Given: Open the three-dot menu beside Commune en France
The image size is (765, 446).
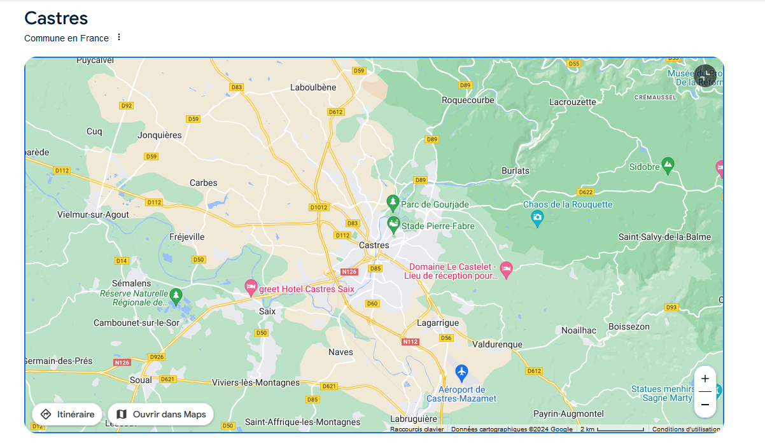Looking at the screenshot, I should pyautogui.click(x=118, y=38).
